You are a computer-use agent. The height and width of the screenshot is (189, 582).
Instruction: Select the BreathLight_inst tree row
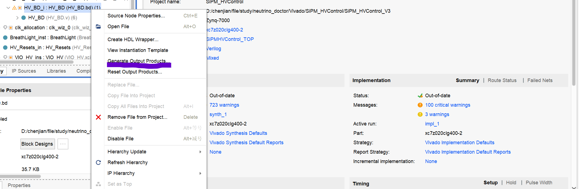tap(46, 38)
